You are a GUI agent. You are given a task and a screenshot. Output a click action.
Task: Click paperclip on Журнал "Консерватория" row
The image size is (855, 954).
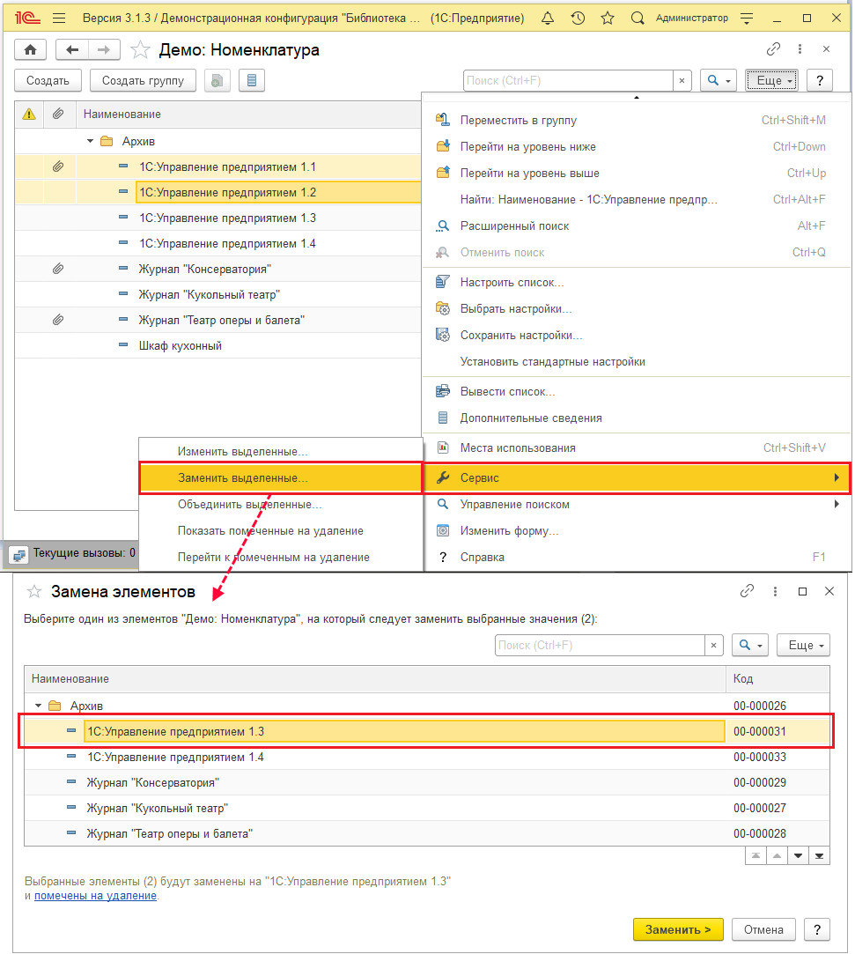point(58,269)
